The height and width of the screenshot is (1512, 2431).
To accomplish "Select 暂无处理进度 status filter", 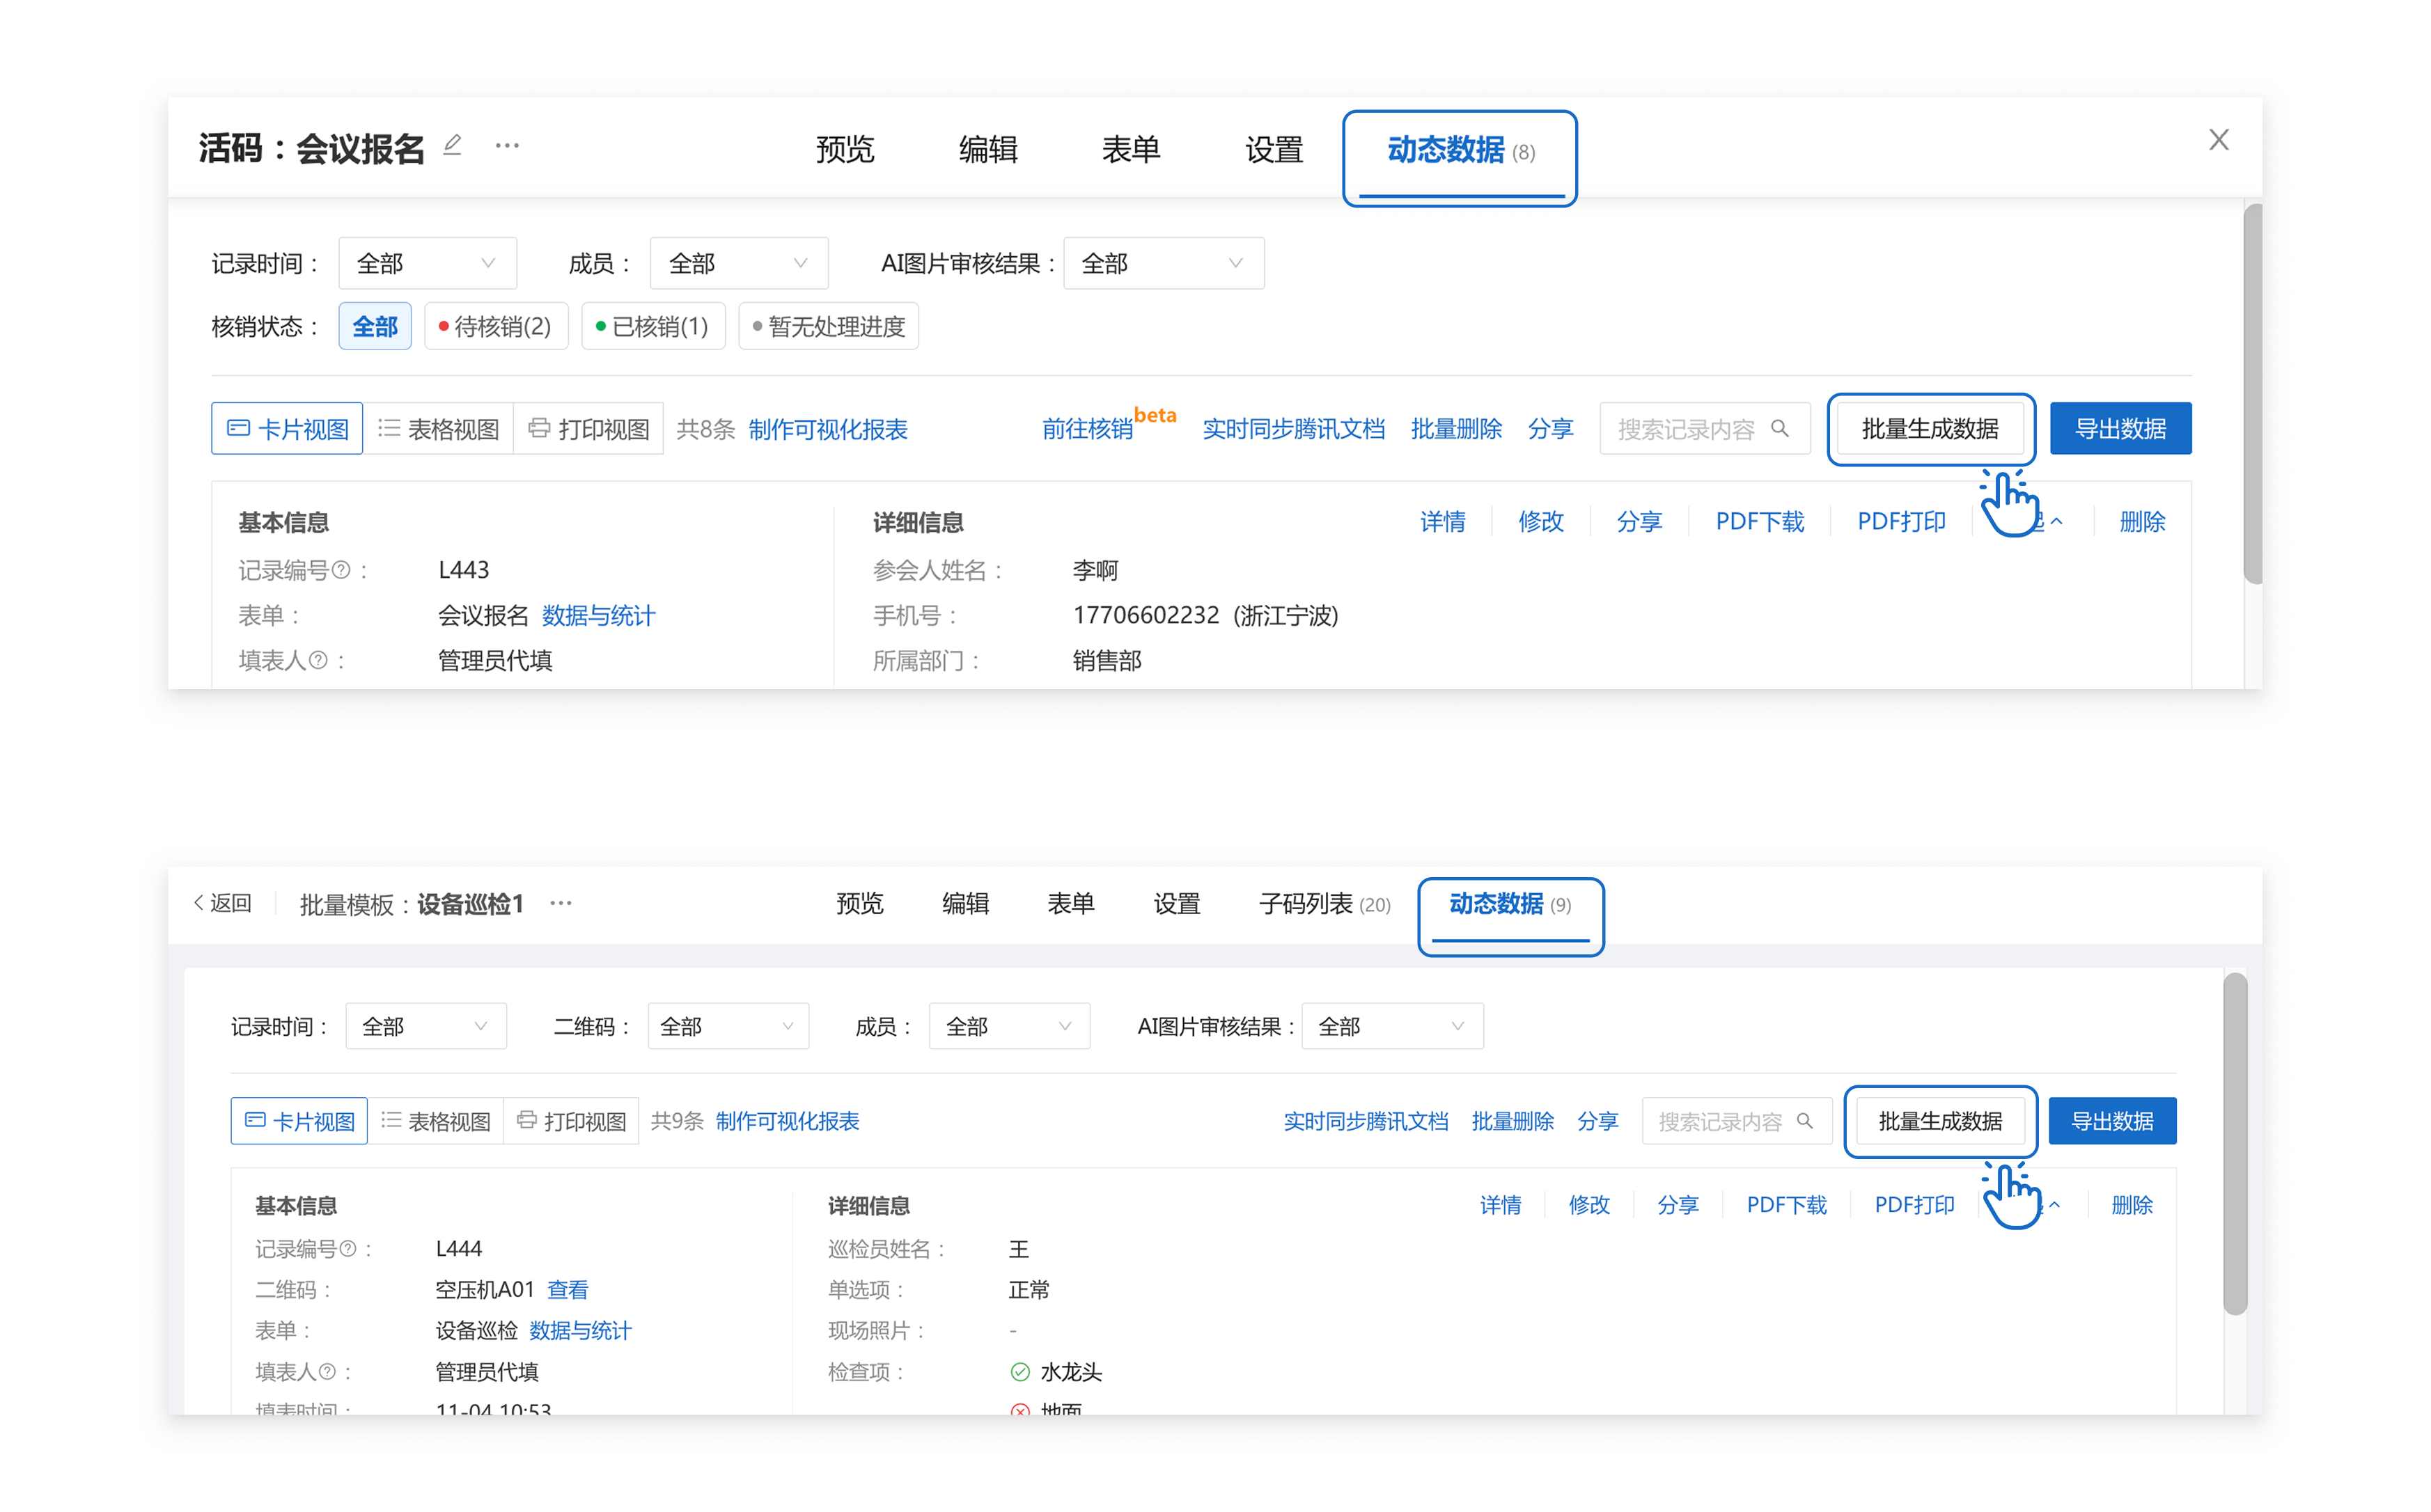I will 828,327.
